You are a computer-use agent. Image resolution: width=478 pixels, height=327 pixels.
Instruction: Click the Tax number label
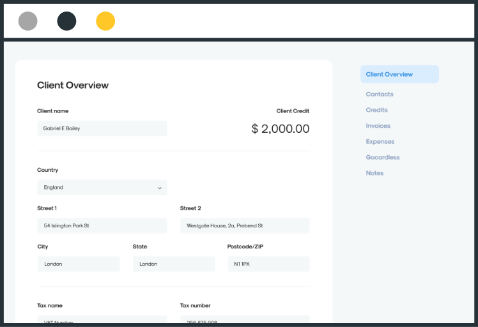(x=195, y=305)
